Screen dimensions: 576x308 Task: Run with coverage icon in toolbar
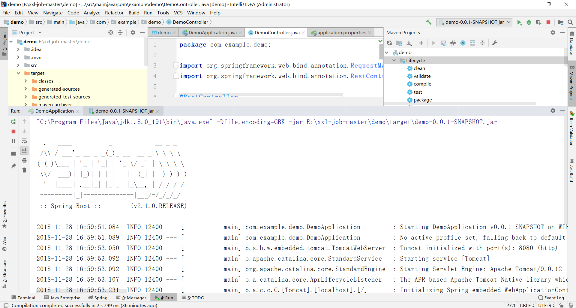click(x=538, y=22)
